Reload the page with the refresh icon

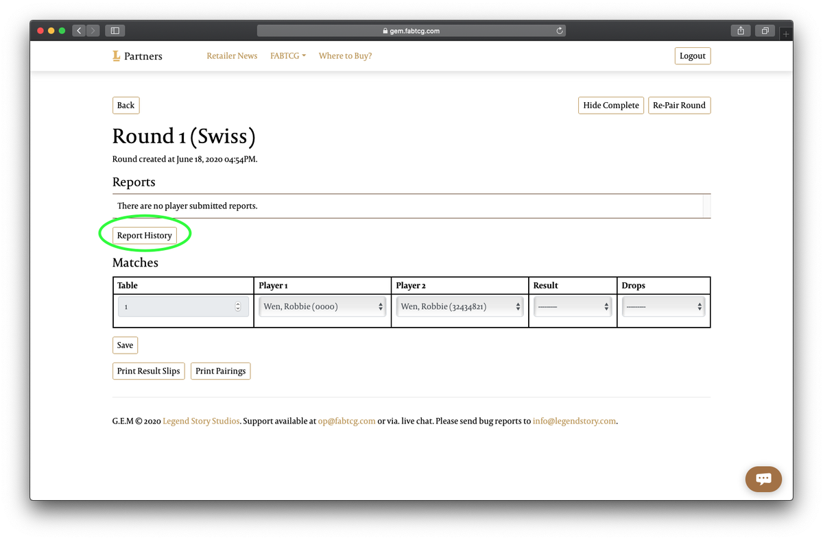560,31
